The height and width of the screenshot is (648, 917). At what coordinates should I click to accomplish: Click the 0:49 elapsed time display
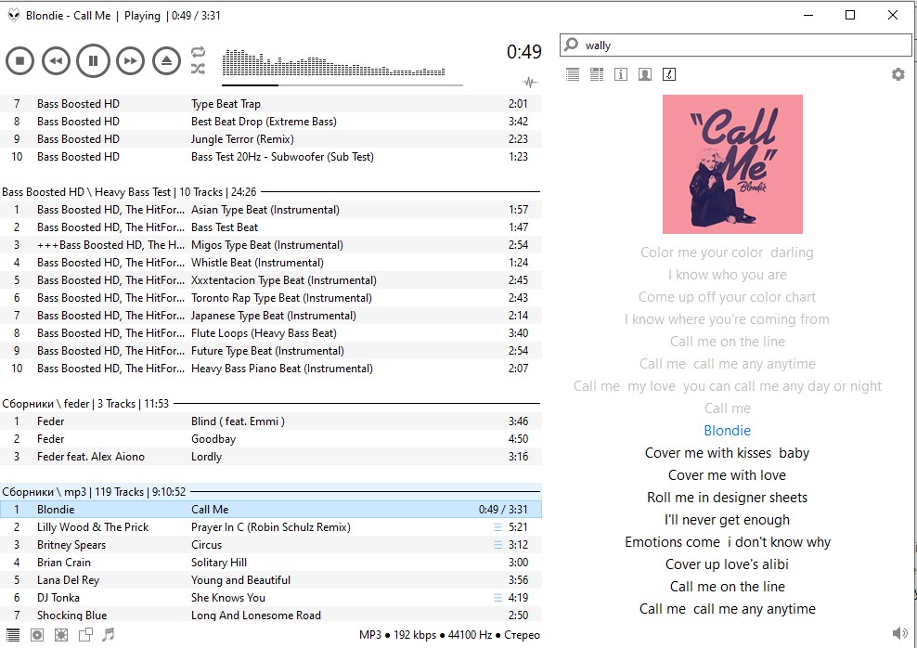pos(524,52)
